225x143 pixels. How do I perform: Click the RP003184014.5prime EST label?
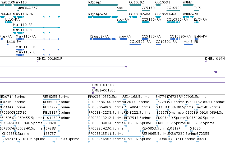(x=106, y=123)
